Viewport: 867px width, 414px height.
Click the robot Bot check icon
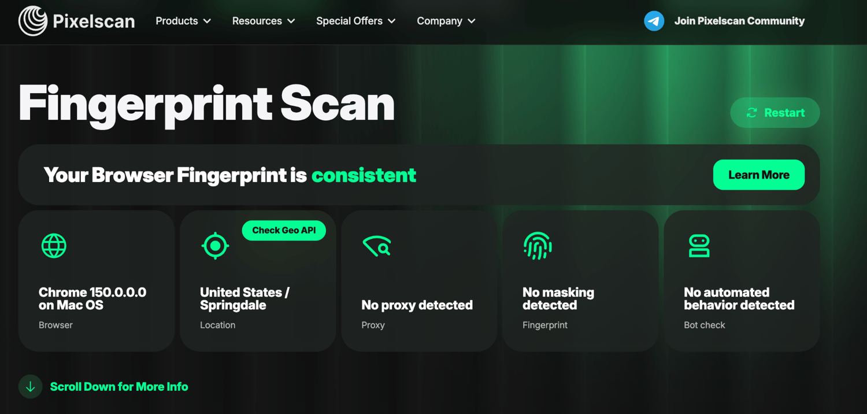[x=699, y=246]
